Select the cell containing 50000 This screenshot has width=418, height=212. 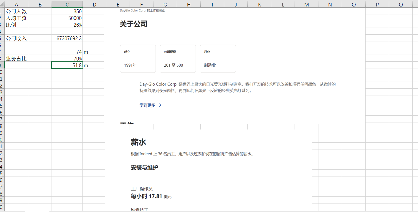point(67,18)
